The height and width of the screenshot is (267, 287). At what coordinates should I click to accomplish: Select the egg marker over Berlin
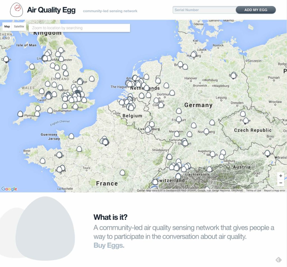point(233,75)
